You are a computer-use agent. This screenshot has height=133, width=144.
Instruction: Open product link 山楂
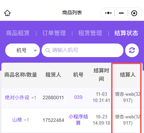point(17,120)
